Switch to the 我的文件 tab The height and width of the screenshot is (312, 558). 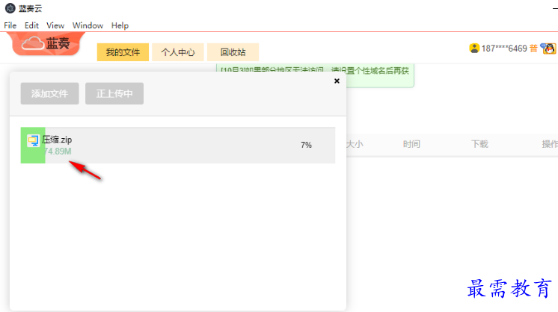click(123, 52)
